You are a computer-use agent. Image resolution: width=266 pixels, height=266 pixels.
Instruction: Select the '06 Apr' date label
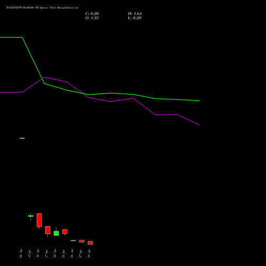point(21,253)
